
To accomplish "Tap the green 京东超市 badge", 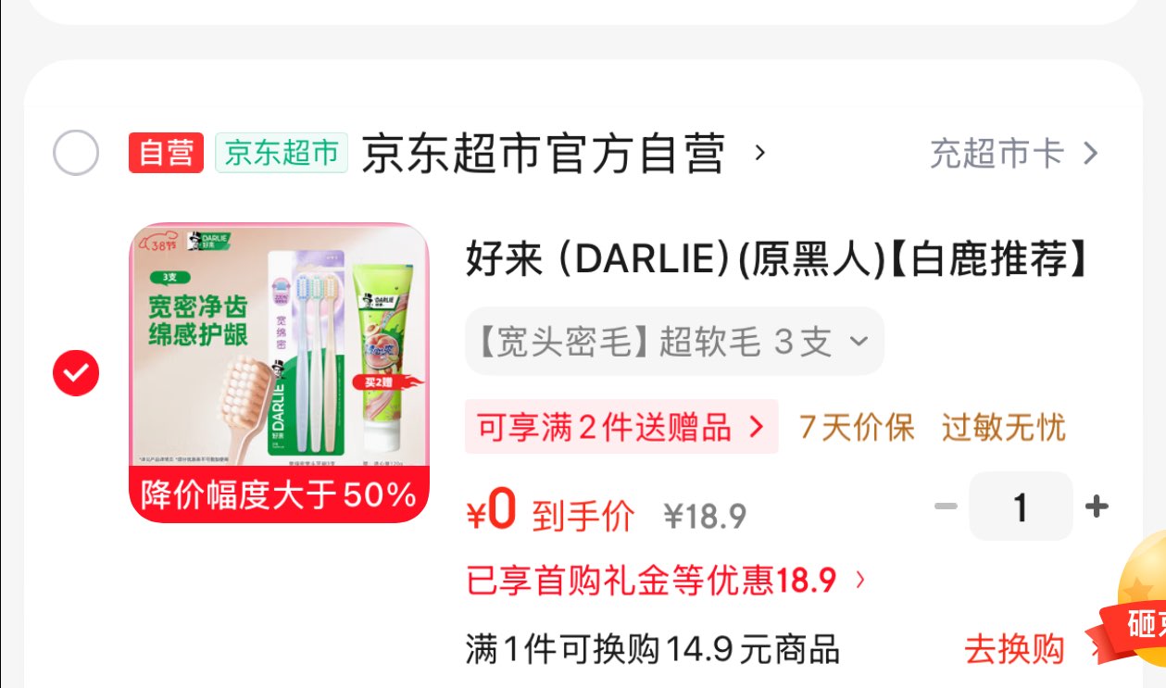I will [x=282, y=153].
